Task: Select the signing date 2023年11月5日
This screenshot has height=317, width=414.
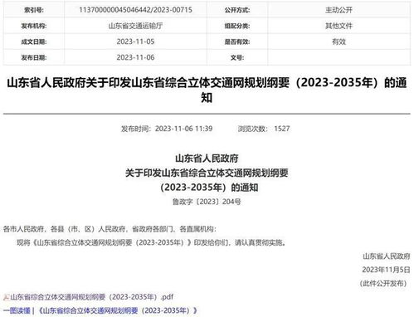Action: [386, 270]
